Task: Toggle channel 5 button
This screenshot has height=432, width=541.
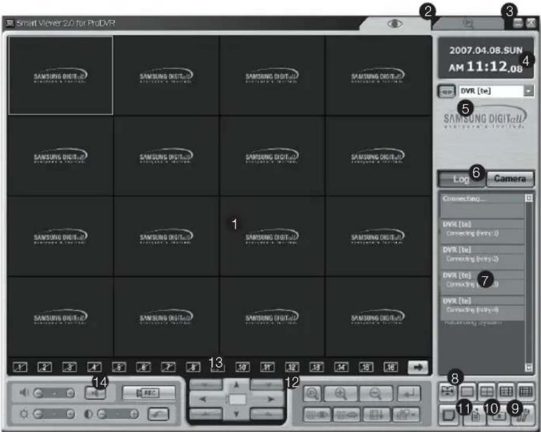Action: 119,367
